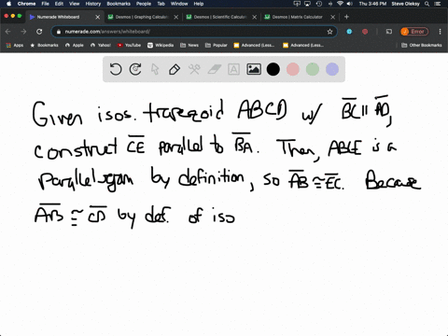Close the Desmos Graphing Calculator tab
Image resolution: width=448 pixels, height=336 pixels.
[176, 17]
